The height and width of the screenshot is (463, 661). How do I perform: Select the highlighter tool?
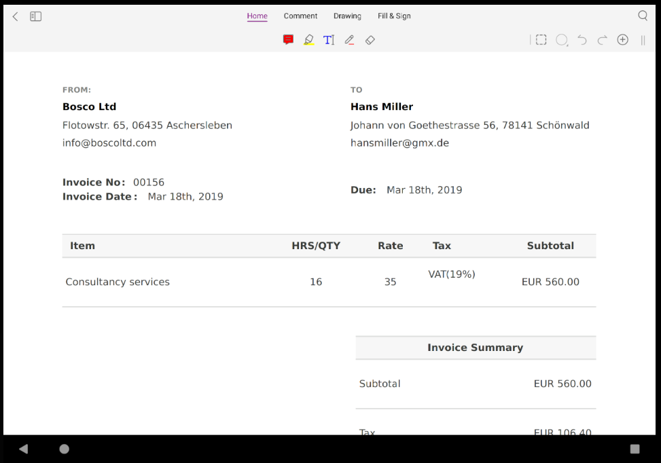(308, 39)
